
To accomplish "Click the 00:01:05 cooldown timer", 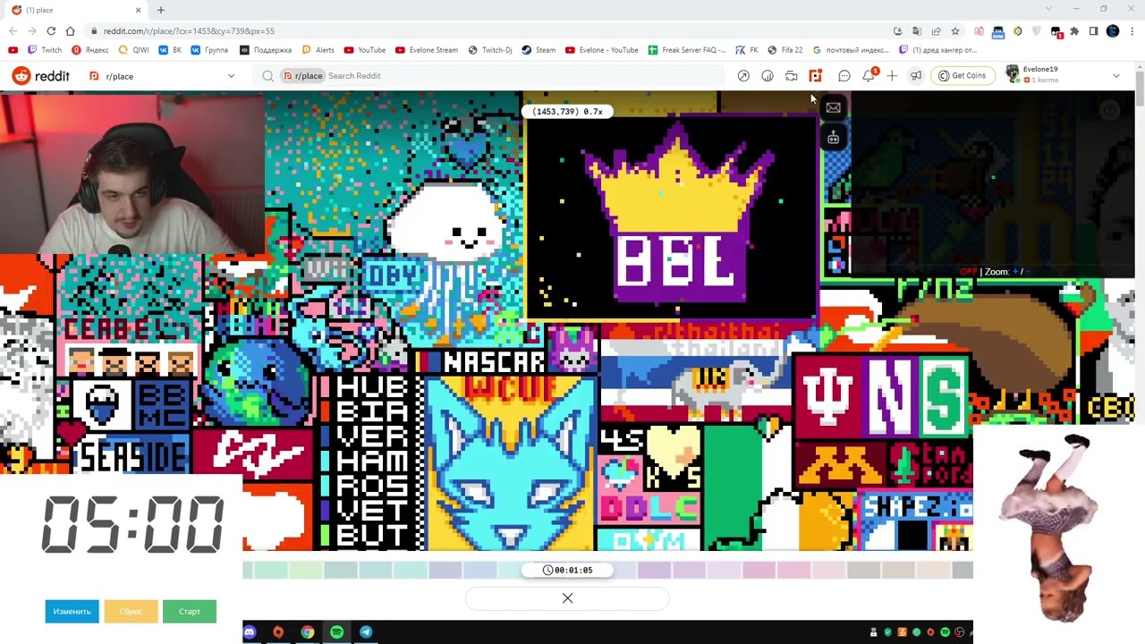I will tap(567, 570).
